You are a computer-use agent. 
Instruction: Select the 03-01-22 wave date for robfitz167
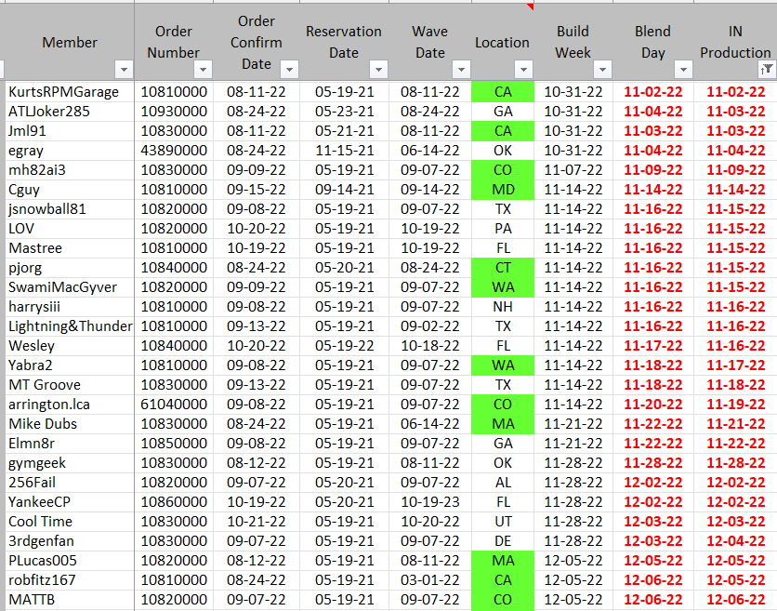pos(429,580)
